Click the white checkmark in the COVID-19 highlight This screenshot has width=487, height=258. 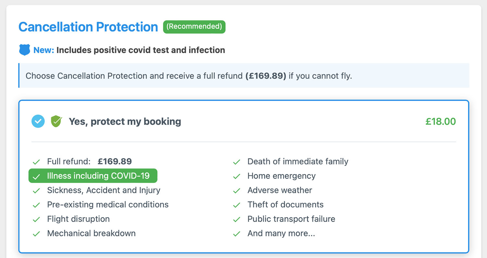(x=36, y=176)
